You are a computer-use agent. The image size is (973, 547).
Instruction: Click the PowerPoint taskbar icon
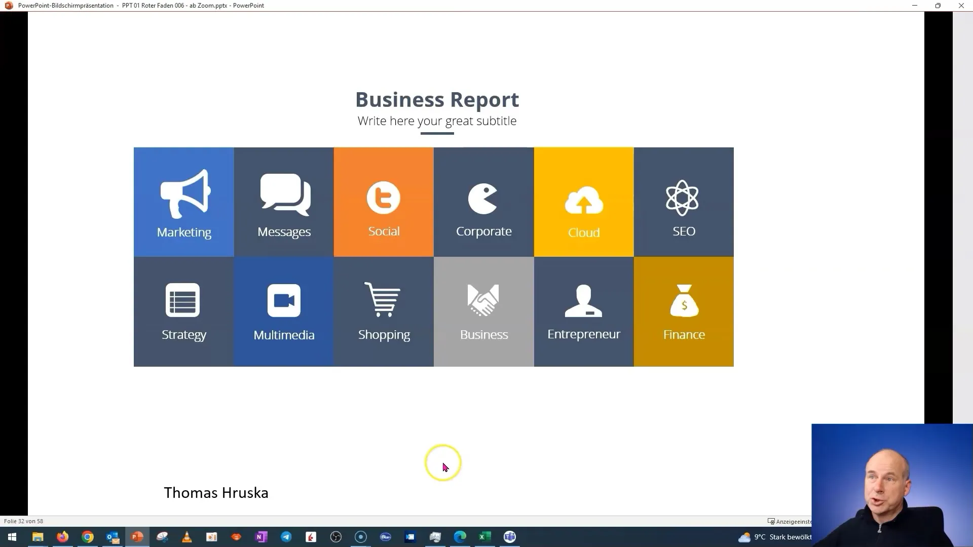(138, 536)
